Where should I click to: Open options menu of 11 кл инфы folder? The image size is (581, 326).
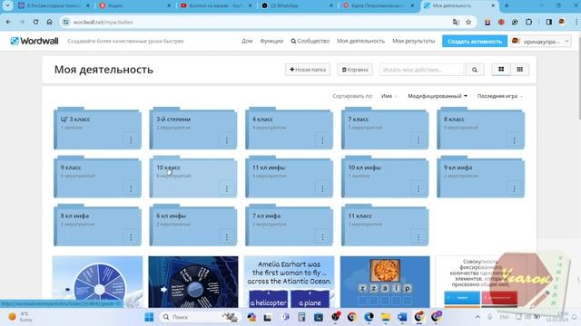pyautogui.click(x=322, y=188)
